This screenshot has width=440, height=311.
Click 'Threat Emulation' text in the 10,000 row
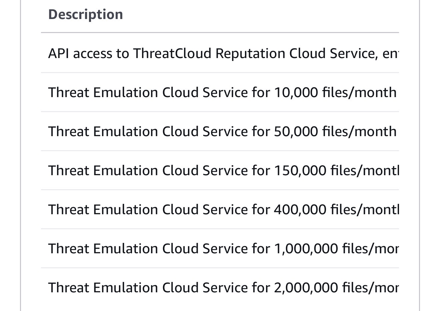[x=103, y=92]
